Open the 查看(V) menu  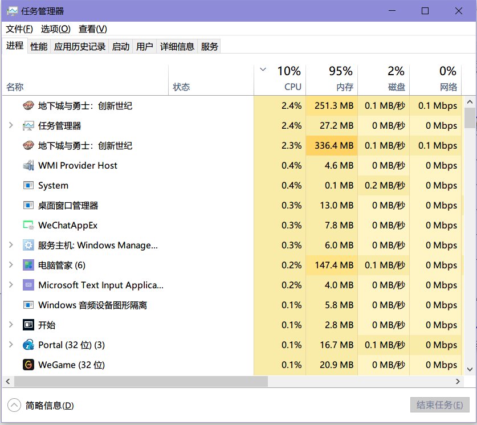tap(93, 29)
